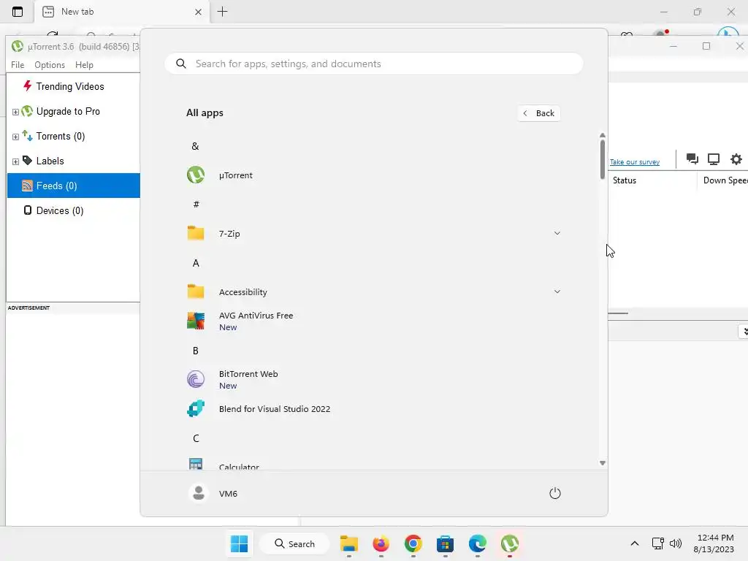Select the New tab browser tab
This screenshot has height=561, width=748.
(x=122, y=12)
